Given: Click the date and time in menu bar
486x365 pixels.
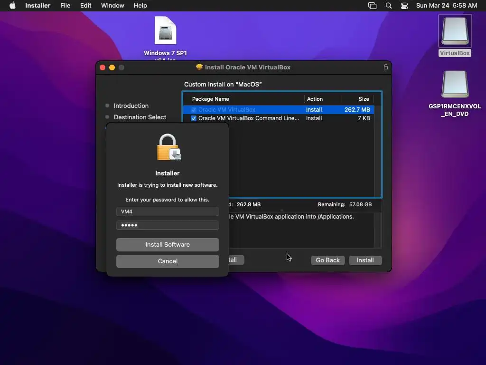Looking at the screenshot, I should click(446, 5).
